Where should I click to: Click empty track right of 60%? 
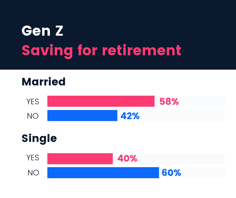(203, 173)
